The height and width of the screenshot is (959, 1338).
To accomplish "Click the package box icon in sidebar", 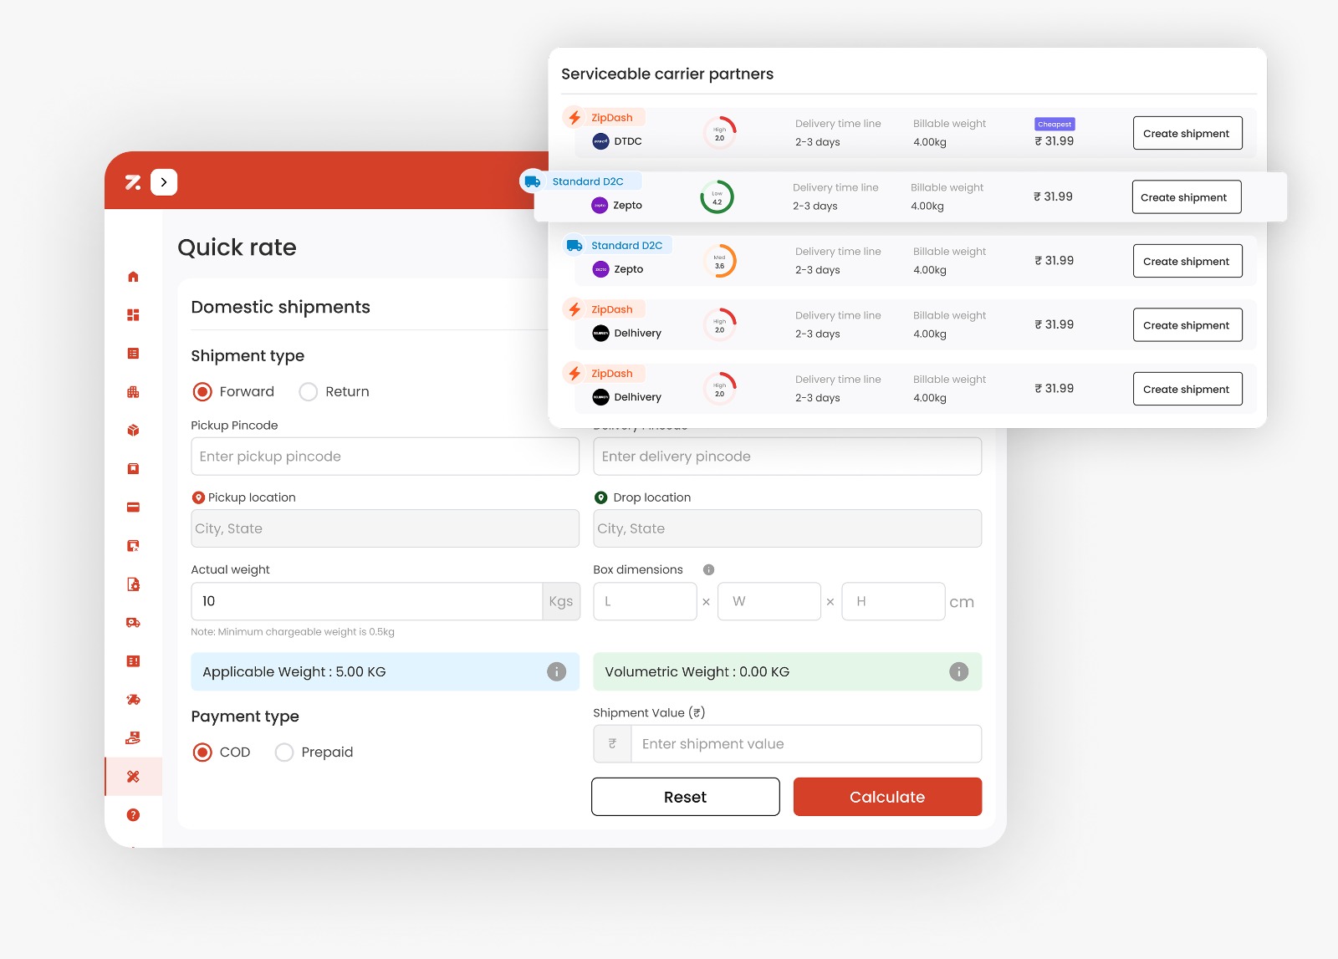I will [133, 431].
